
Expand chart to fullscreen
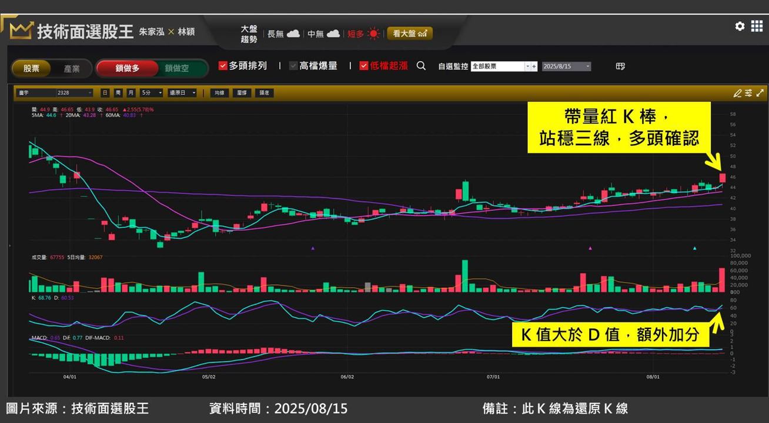pyautogui.click(x=760, y=93)
